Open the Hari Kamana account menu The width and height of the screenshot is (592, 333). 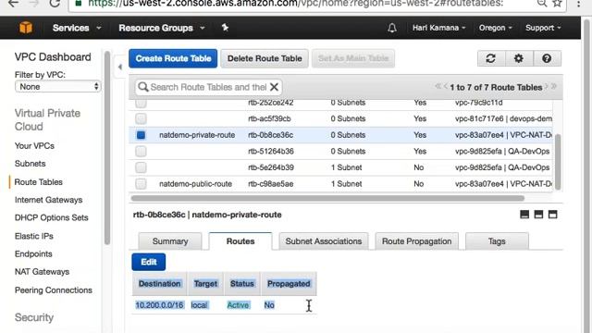438,28
